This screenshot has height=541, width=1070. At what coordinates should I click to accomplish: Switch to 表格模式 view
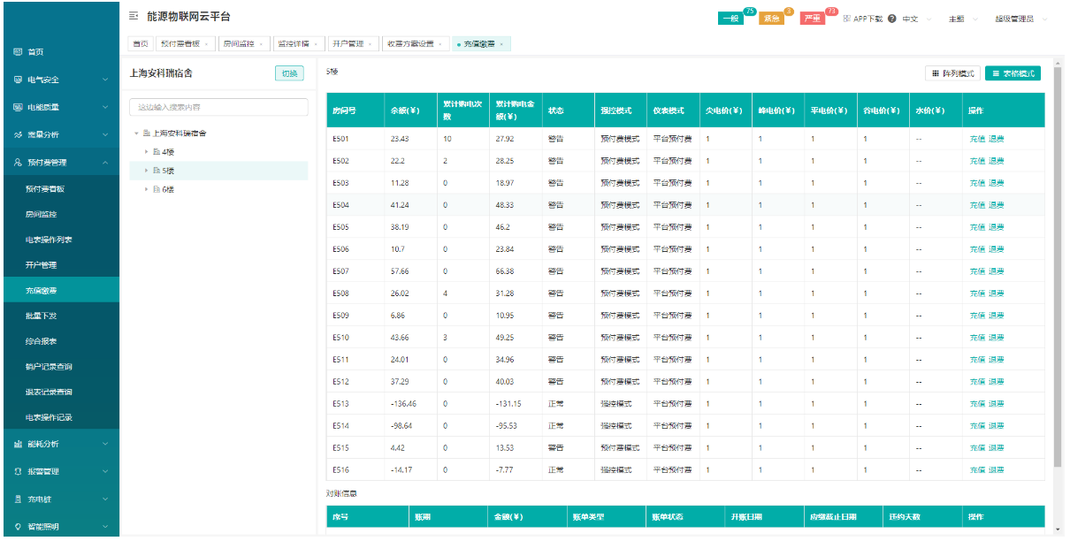1013,73
